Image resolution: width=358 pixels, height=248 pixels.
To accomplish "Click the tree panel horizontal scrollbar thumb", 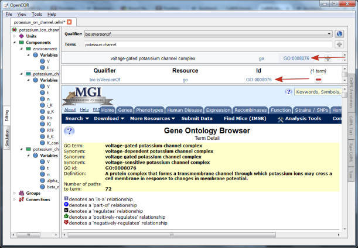I will pos(28,235).
